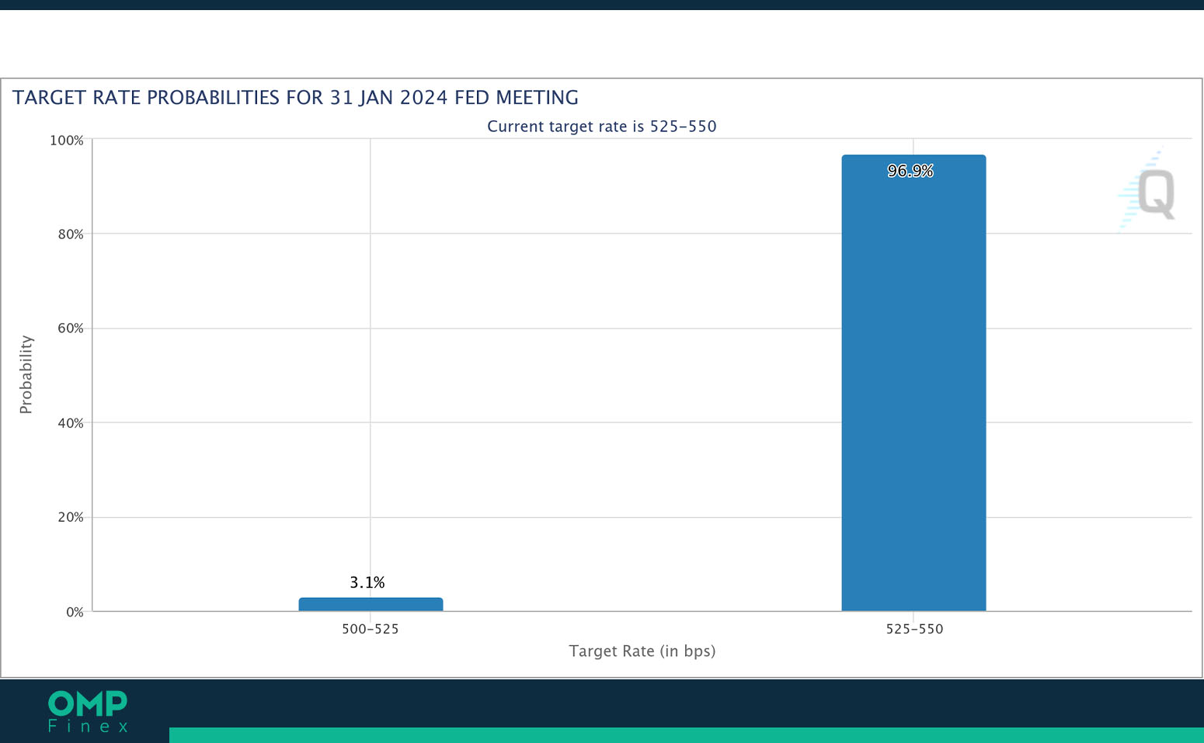Click the 'Target Rate (in bps)' axis title
The image size is (1204, 743).
click(642, 651)
